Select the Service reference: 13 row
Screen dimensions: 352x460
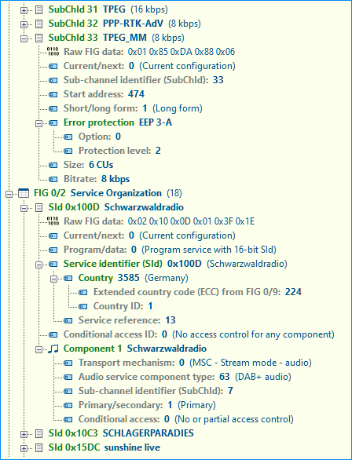[126, 320]
